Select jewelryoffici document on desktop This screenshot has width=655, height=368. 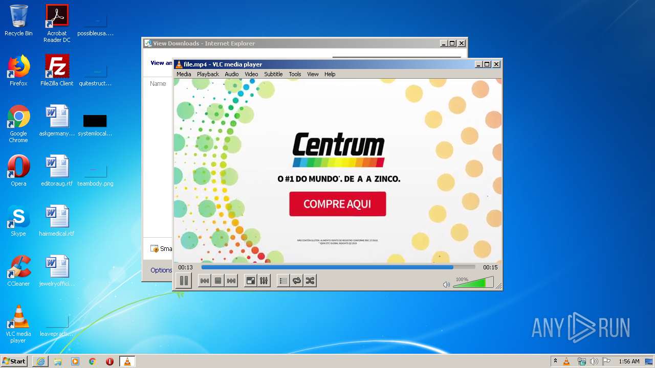pos(57,271)
